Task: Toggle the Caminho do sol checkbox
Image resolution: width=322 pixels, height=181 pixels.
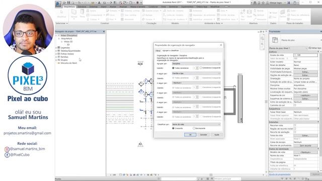Action: tap(295, 105)
